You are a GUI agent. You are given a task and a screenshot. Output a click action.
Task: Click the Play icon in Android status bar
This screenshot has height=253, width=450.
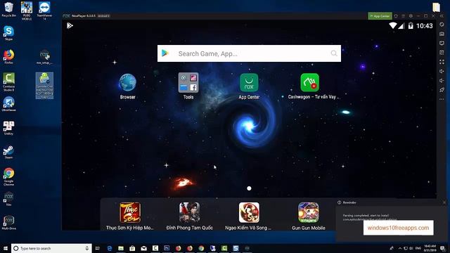[70, 26]
